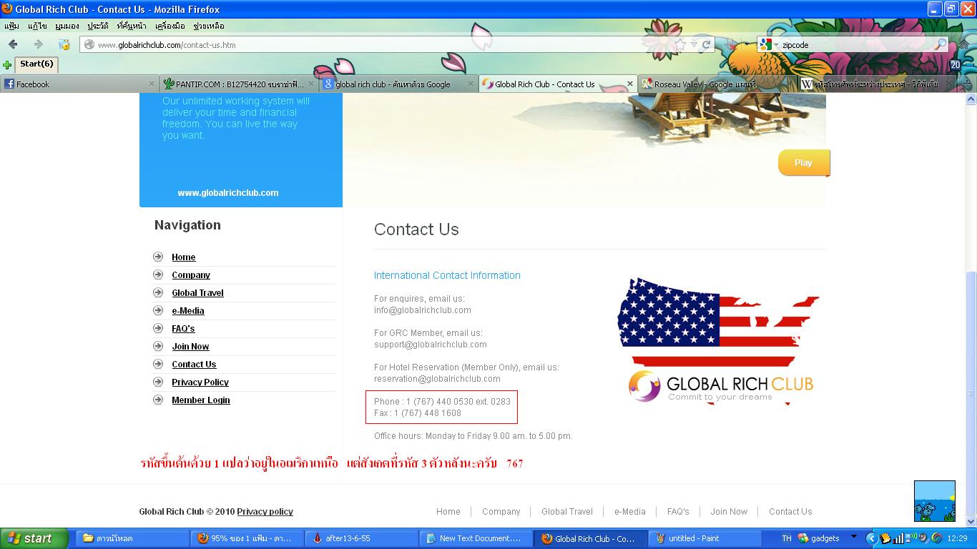Screen dimensions: 977x549
Task: Open the Windows start button
Action: (x=34, y=538)
